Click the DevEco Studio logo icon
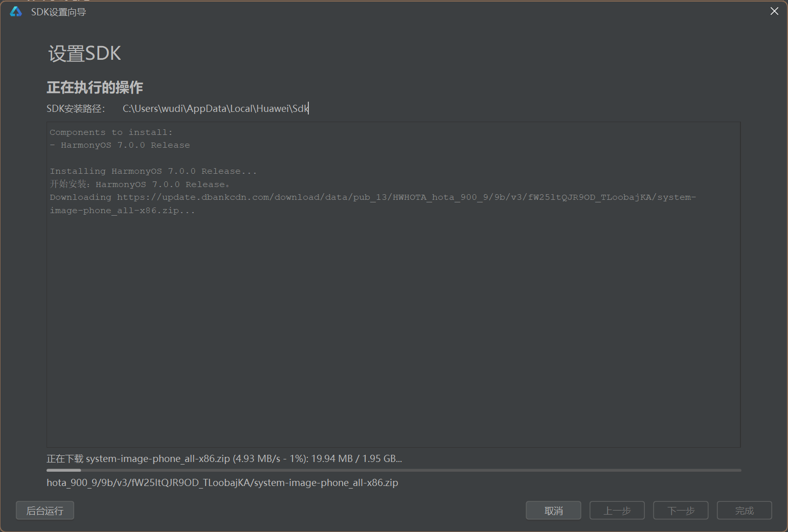 pyautogui.click(x=16, y=12)
